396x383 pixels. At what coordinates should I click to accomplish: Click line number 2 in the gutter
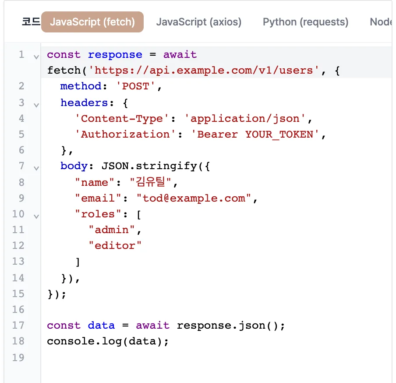coord(21,86)
